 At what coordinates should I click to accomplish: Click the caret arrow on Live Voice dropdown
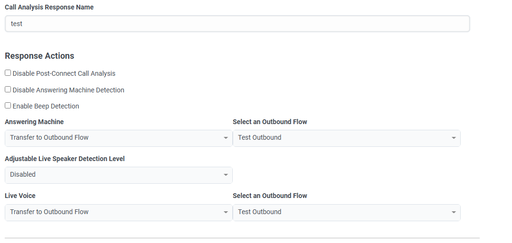pyautogui.click(x=226, y=212)
